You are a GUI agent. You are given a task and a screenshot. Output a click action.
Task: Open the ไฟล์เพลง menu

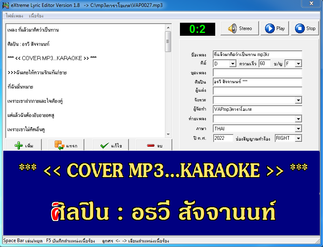(15, 16)
